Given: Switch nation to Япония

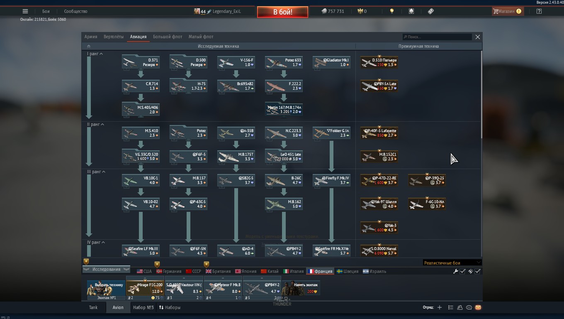Looking at the screenshot, I should (x=246, y=271).
